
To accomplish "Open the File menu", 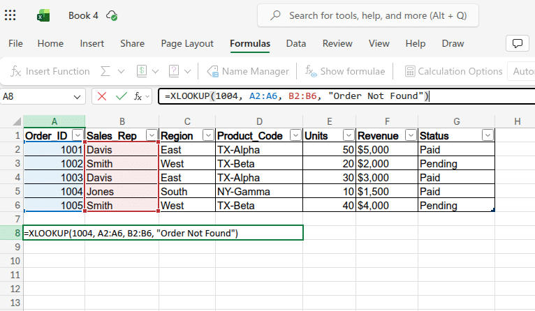I will click(x=15, y=44).
